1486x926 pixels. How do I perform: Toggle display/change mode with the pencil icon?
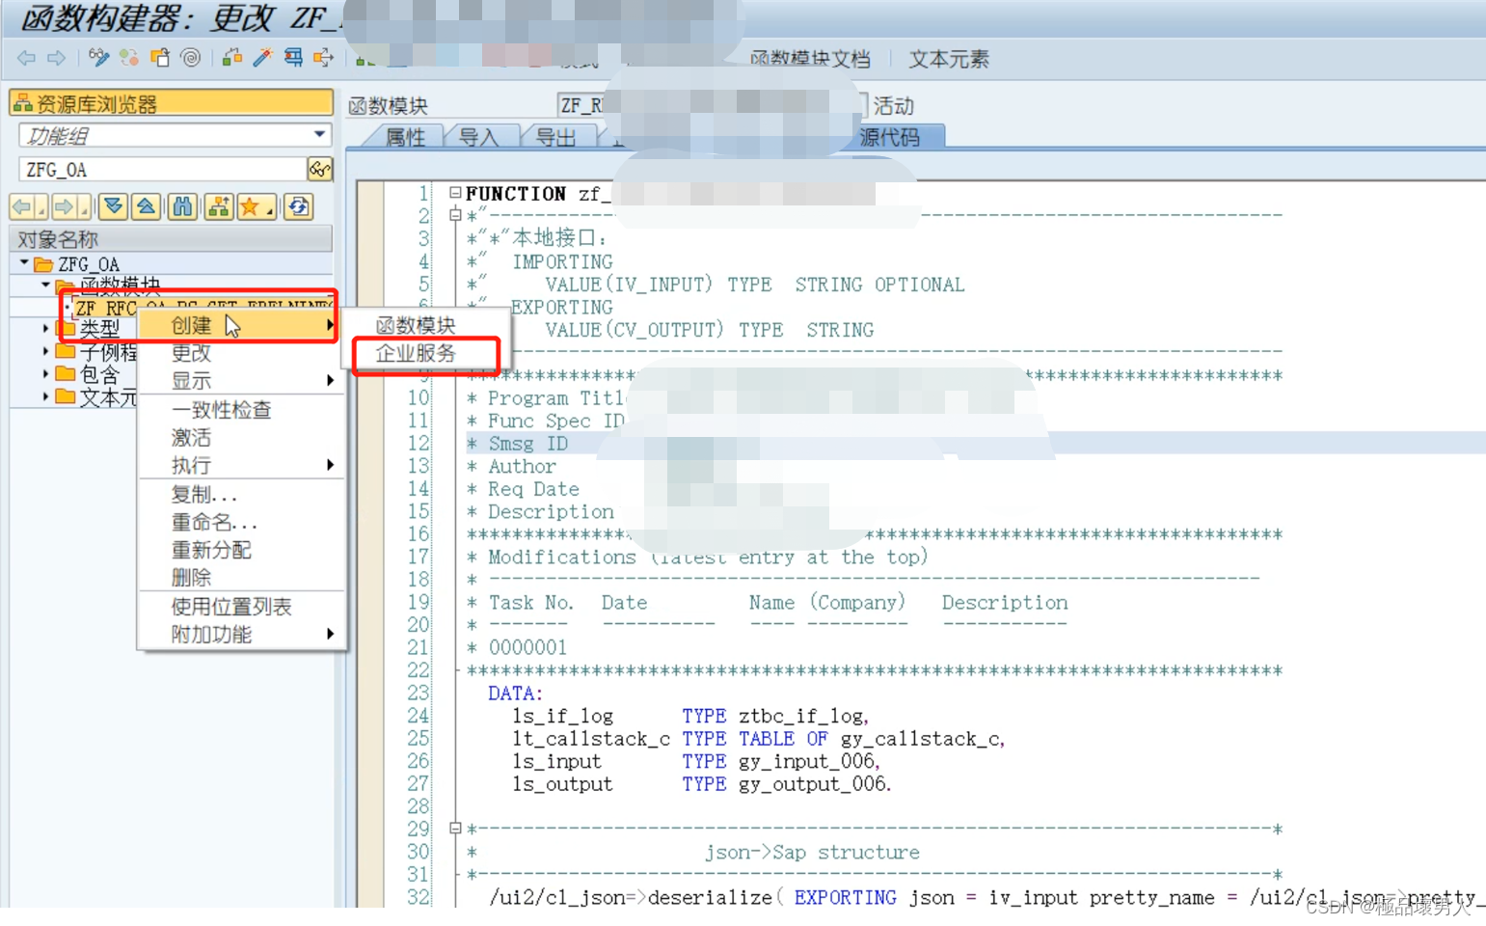(x=97, y=58)
